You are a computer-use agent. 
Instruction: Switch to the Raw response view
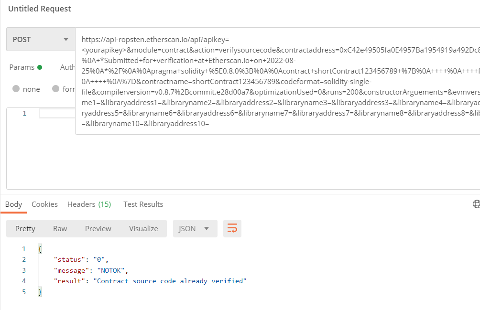tap(60, 228)
